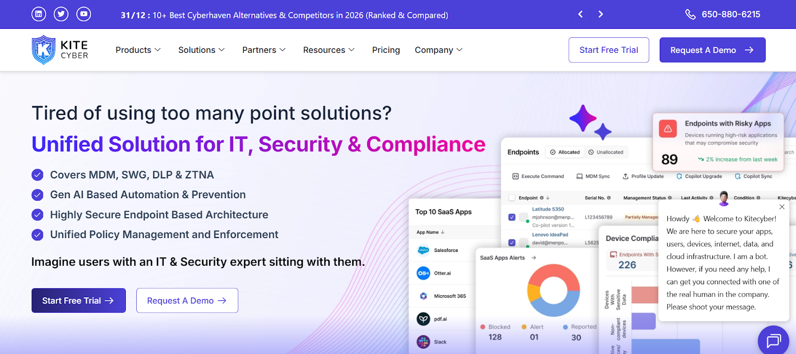Click the red bar in Device Compliance chart
Screen dimensions: 796x354
point(645,295)
